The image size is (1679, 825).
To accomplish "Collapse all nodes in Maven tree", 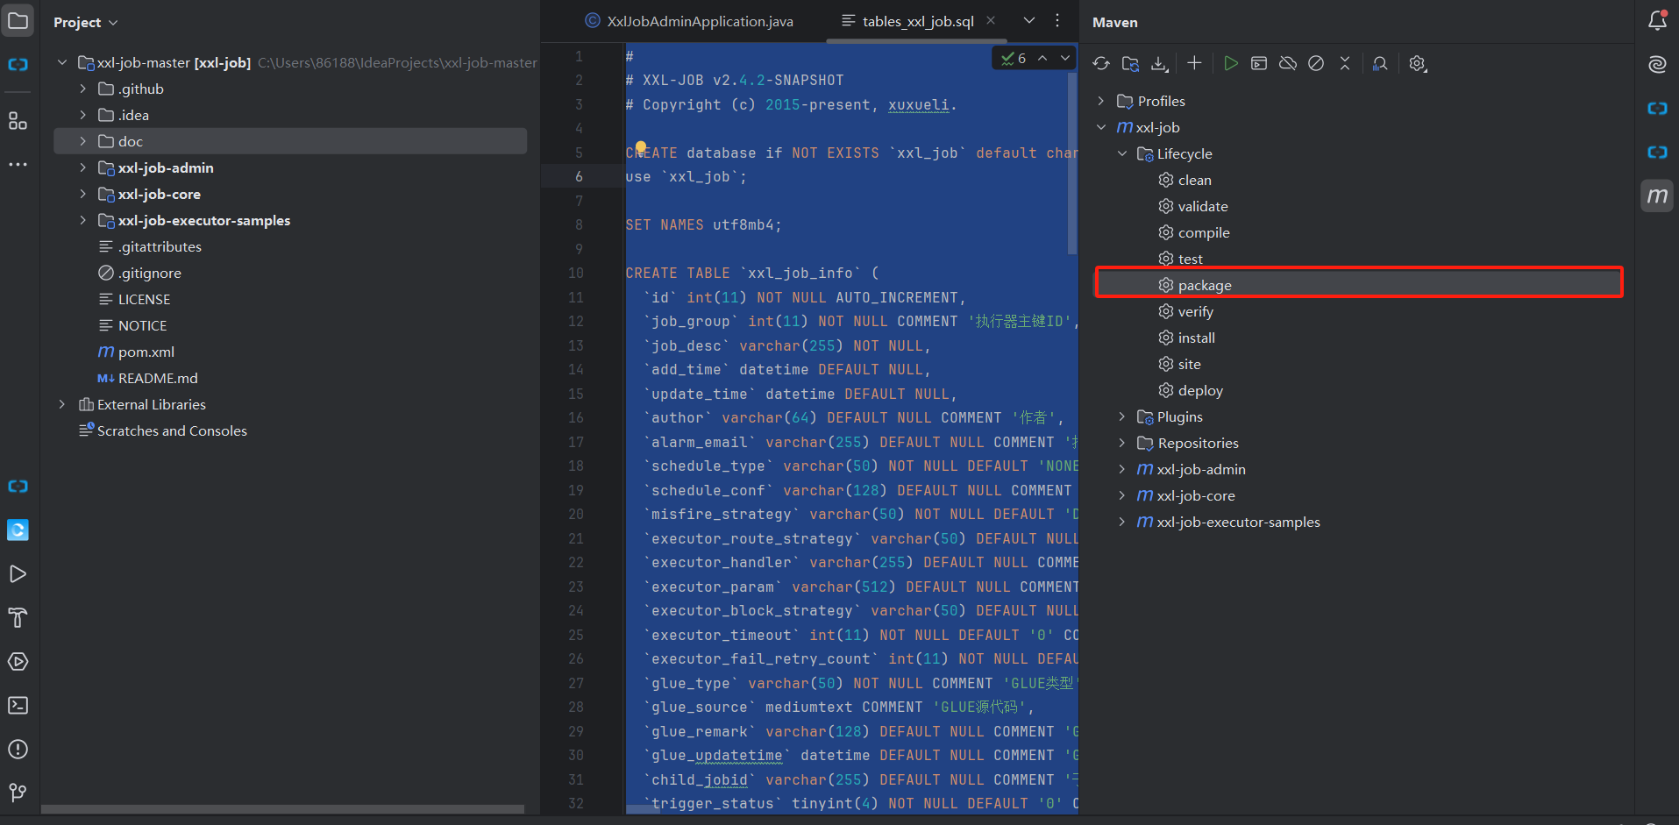I will pos(1345,63).
